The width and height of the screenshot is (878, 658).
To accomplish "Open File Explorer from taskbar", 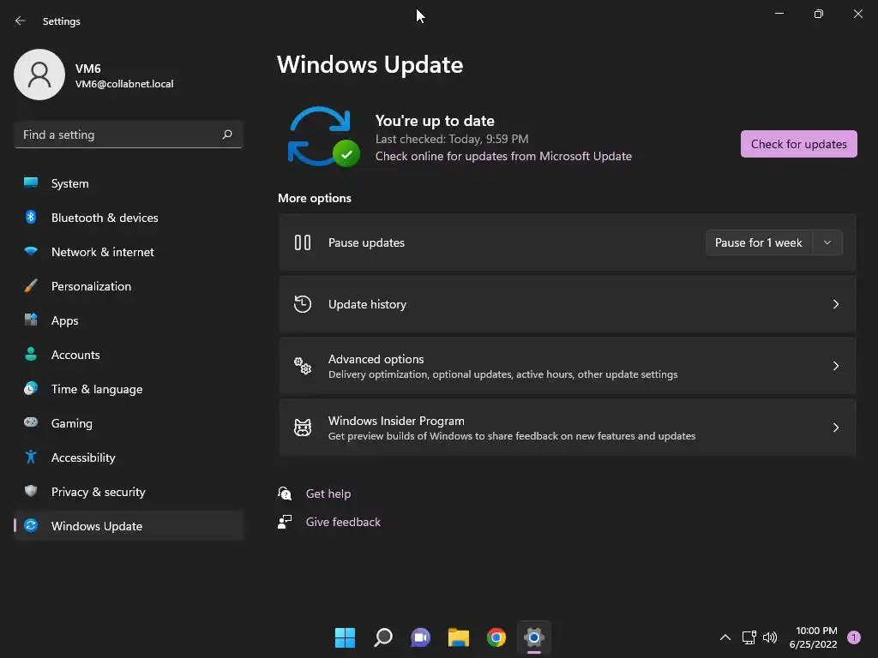I will 459,637.
